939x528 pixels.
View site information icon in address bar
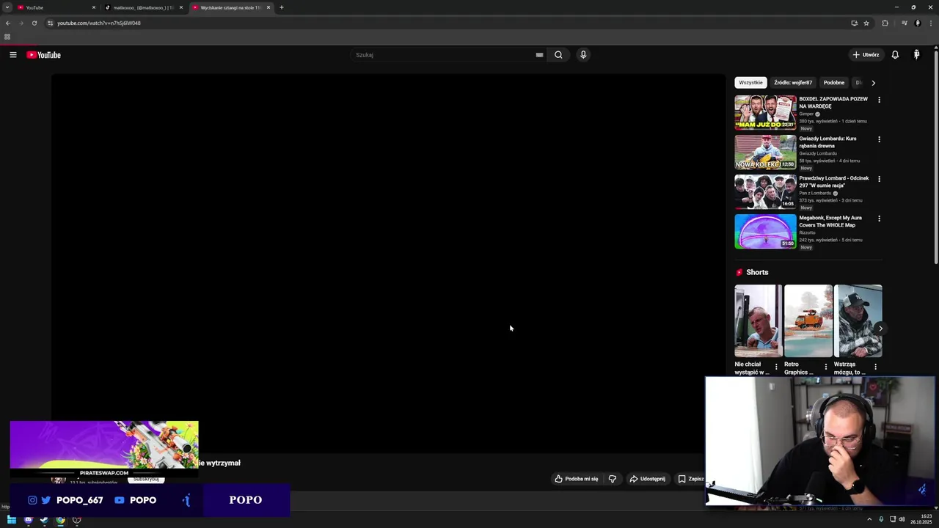click(x=50, y=23)
